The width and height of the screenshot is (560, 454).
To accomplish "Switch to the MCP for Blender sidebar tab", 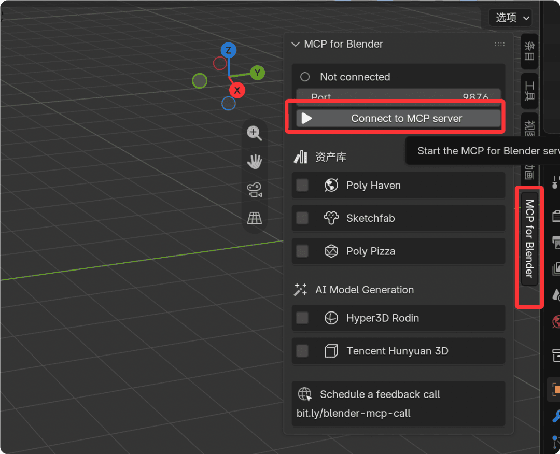I will click(x=529, y=238).
